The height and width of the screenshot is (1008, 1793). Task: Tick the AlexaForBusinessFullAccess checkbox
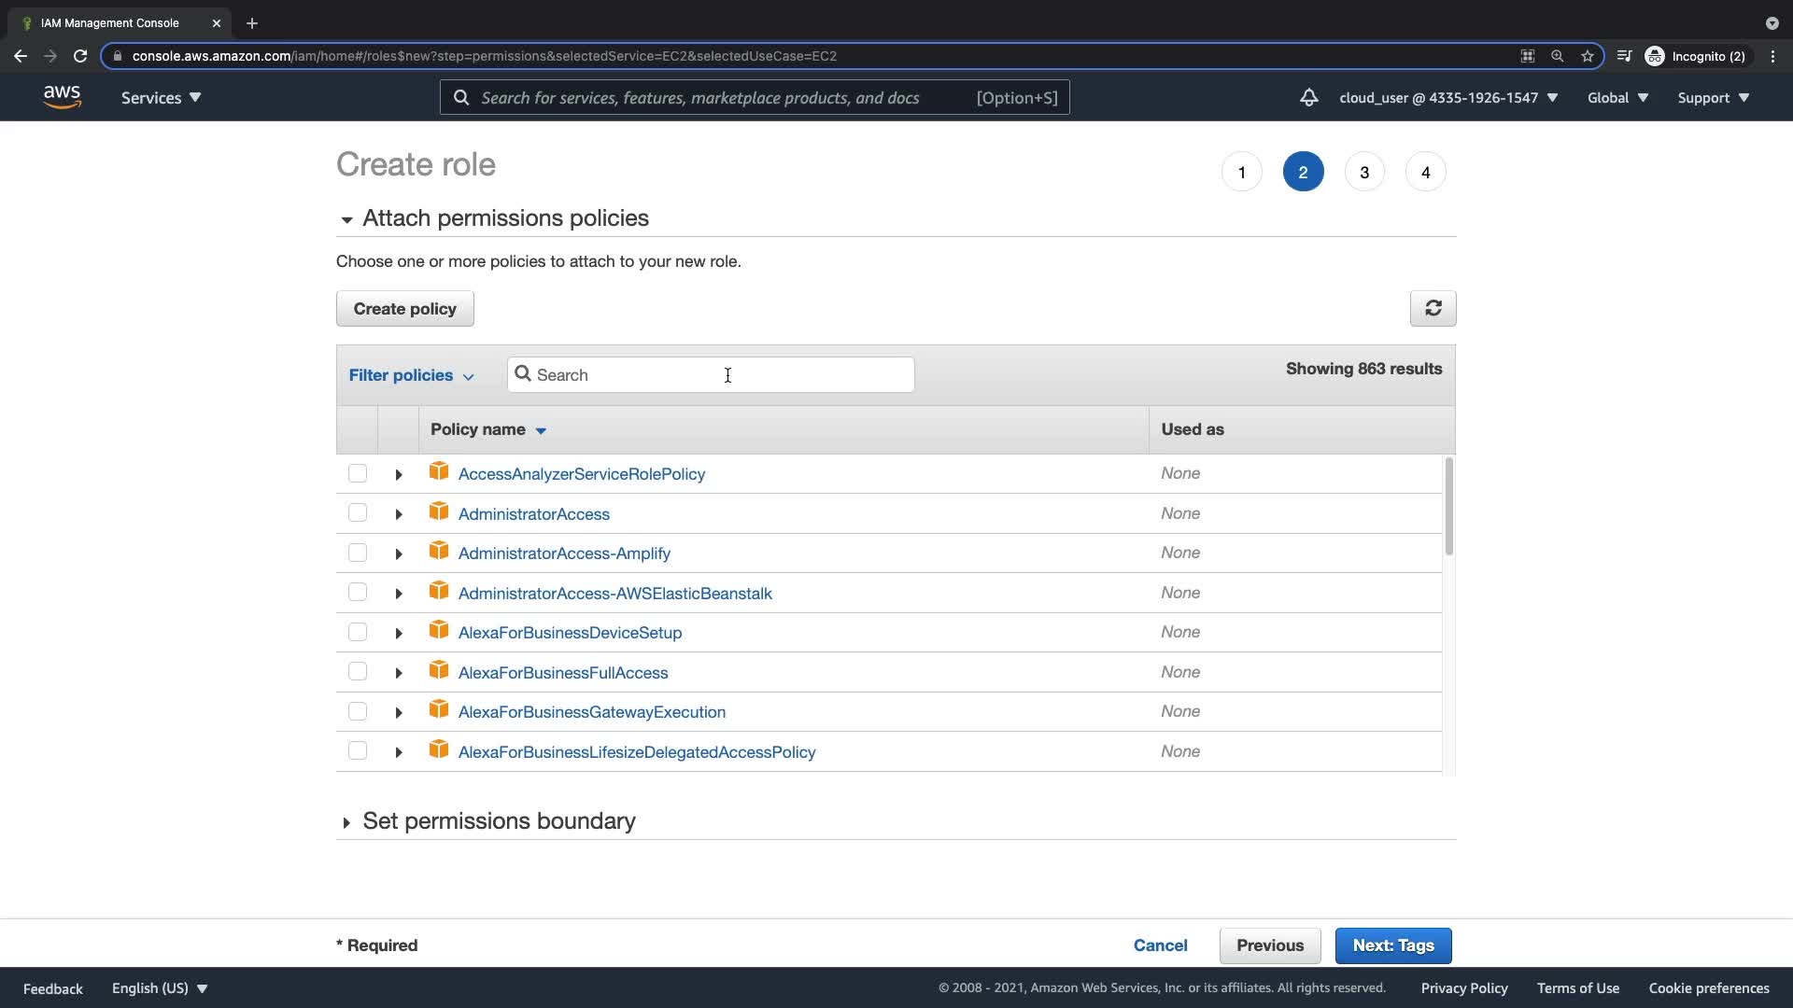(x=358, y=672)
